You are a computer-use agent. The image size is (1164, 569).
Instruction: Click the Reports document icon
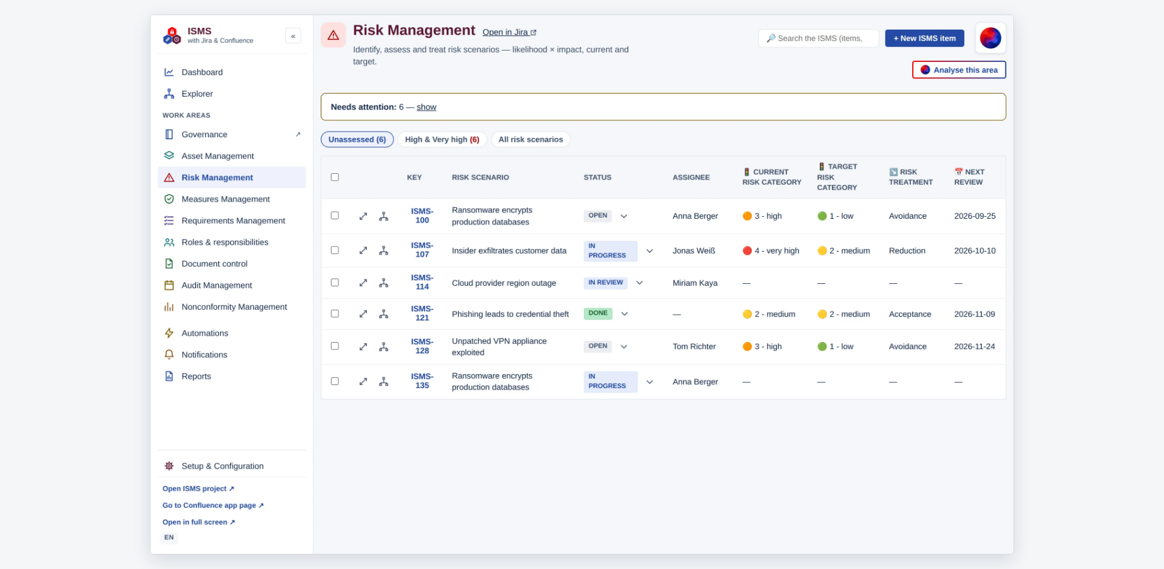[169, 376]
